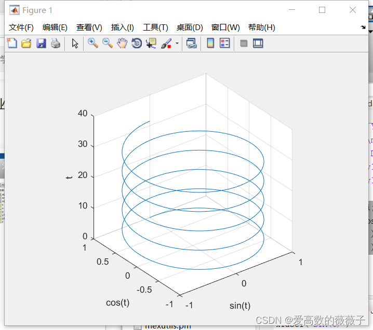Click the Link Plot icon
This screenshot has width=373, height=330.
192,44
